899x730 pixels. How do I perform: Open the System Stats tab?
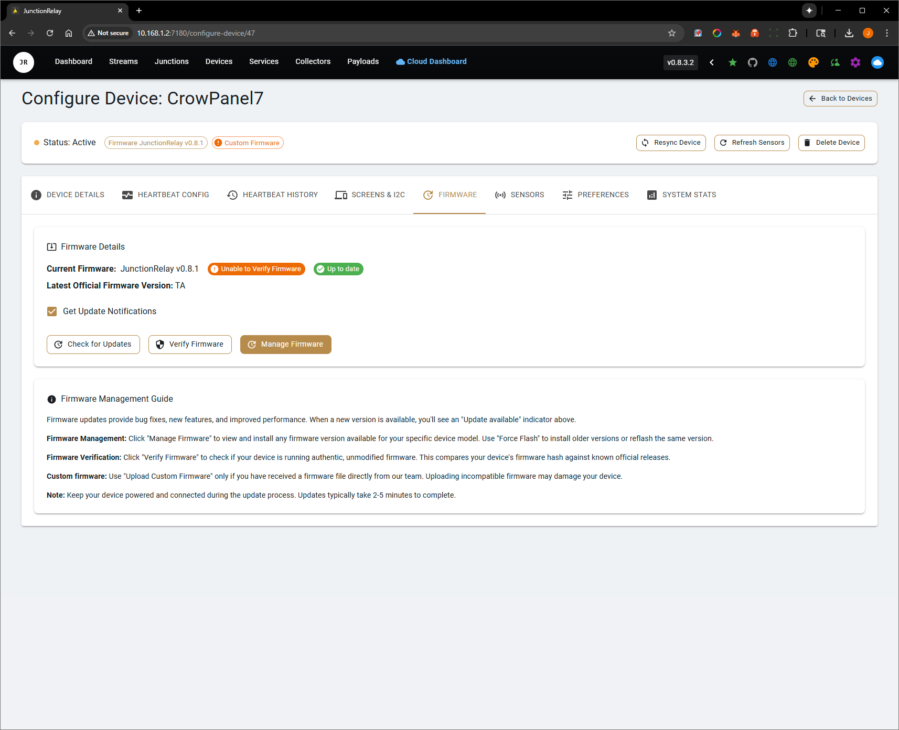(682, 195)
